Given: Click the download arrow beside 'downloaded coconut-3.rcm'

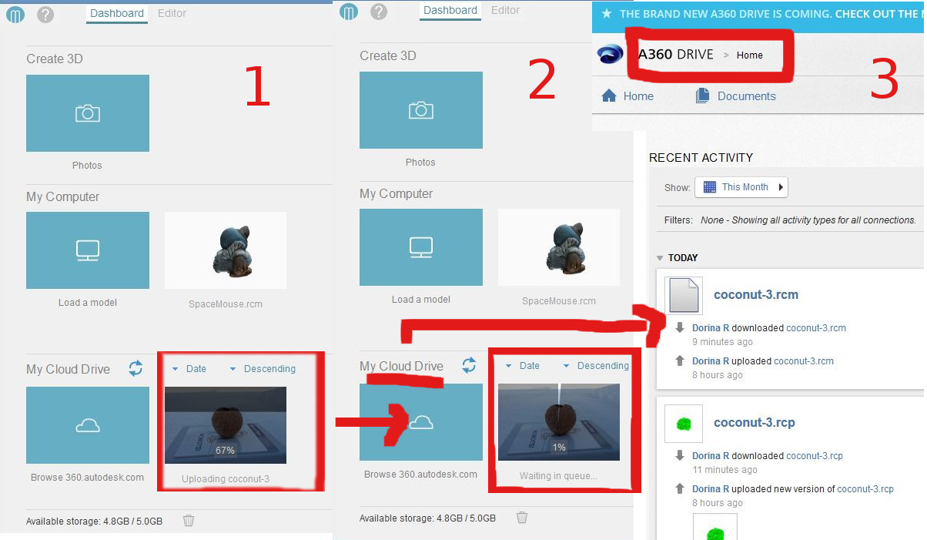Looking at the screenshot, I should 680,328.
